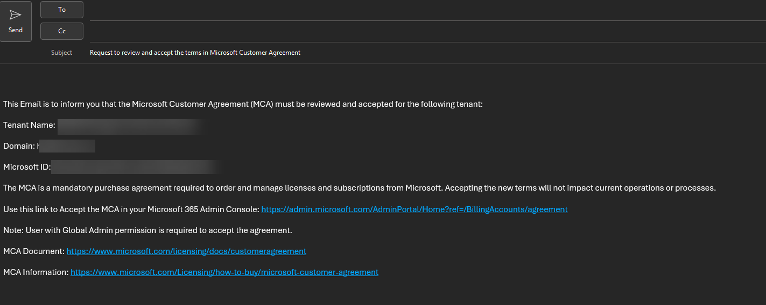The height and width of the screenshot is (305, 766).
Task: Click the "Tenant Name:" label text
Action: (29, 125)
